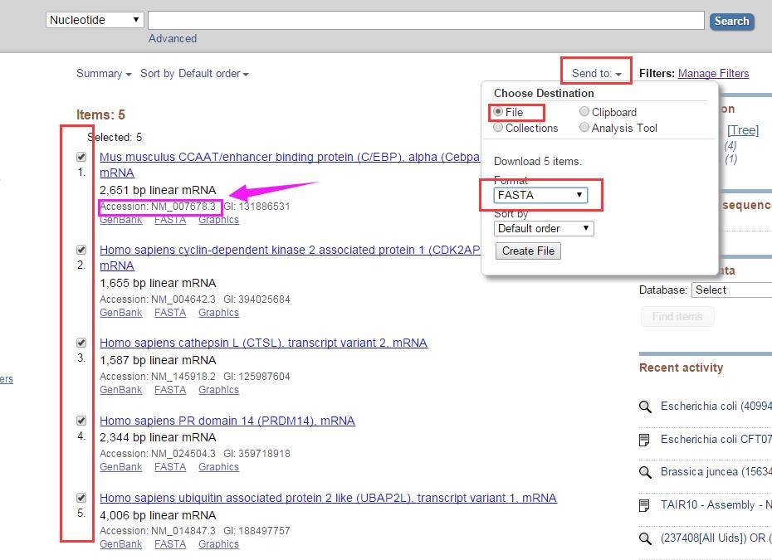Click document icon beside TAIR10 - Assembly
The image size is (772, 560).
tap(645, 505)
